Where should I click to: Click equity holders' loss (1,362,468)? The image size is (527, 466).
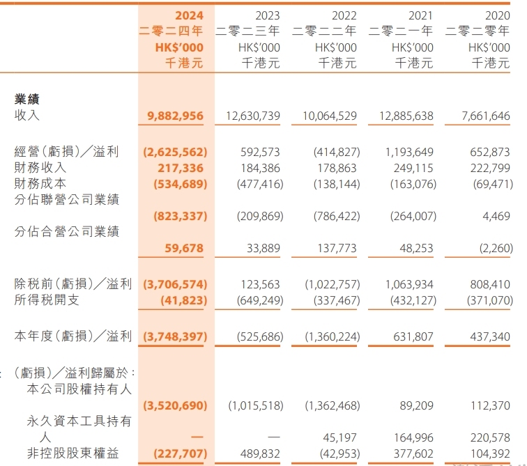coord(333,405)
